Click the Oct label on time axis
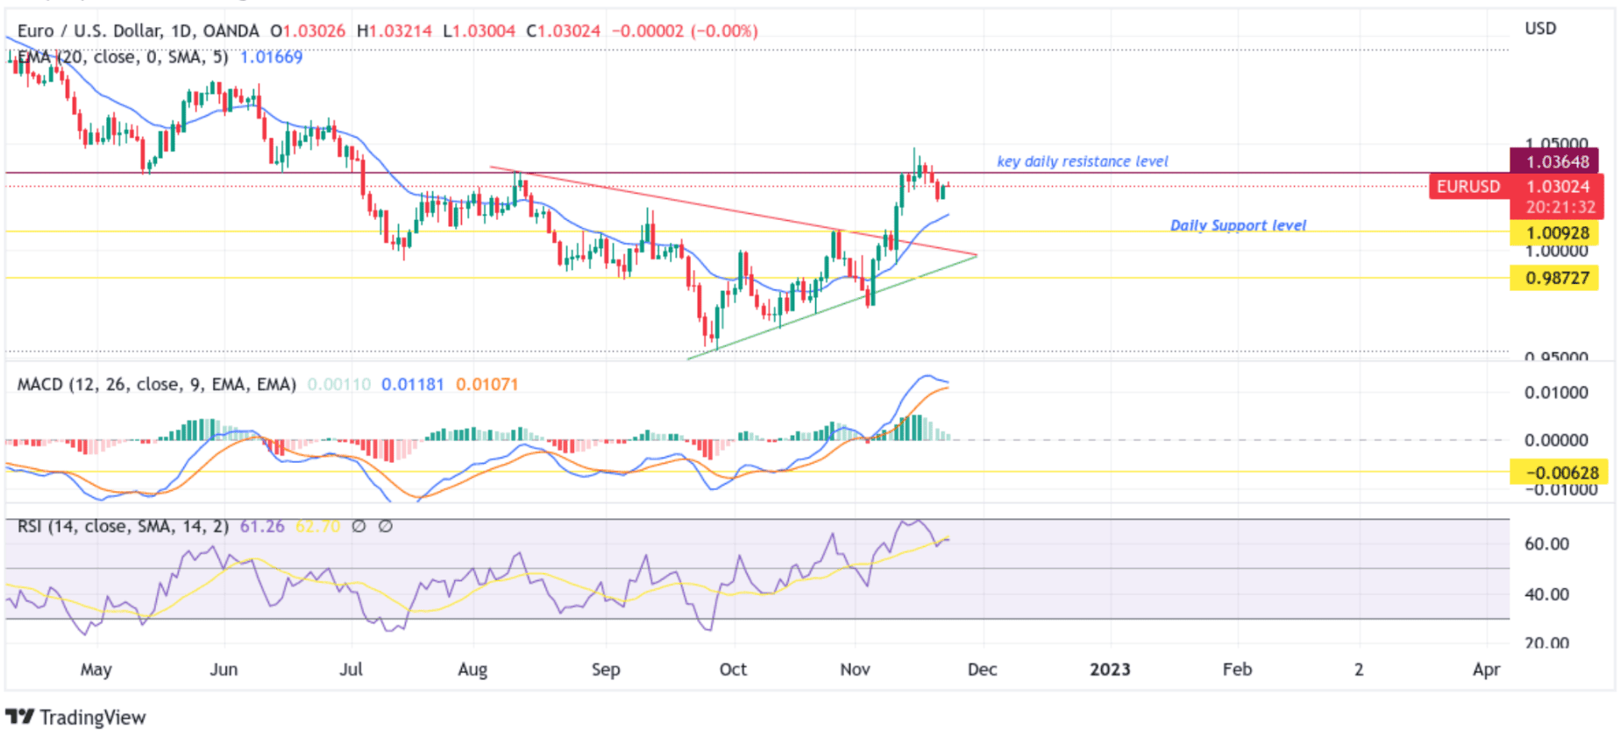Screen dimensions: 1620x753 point(733,669)
